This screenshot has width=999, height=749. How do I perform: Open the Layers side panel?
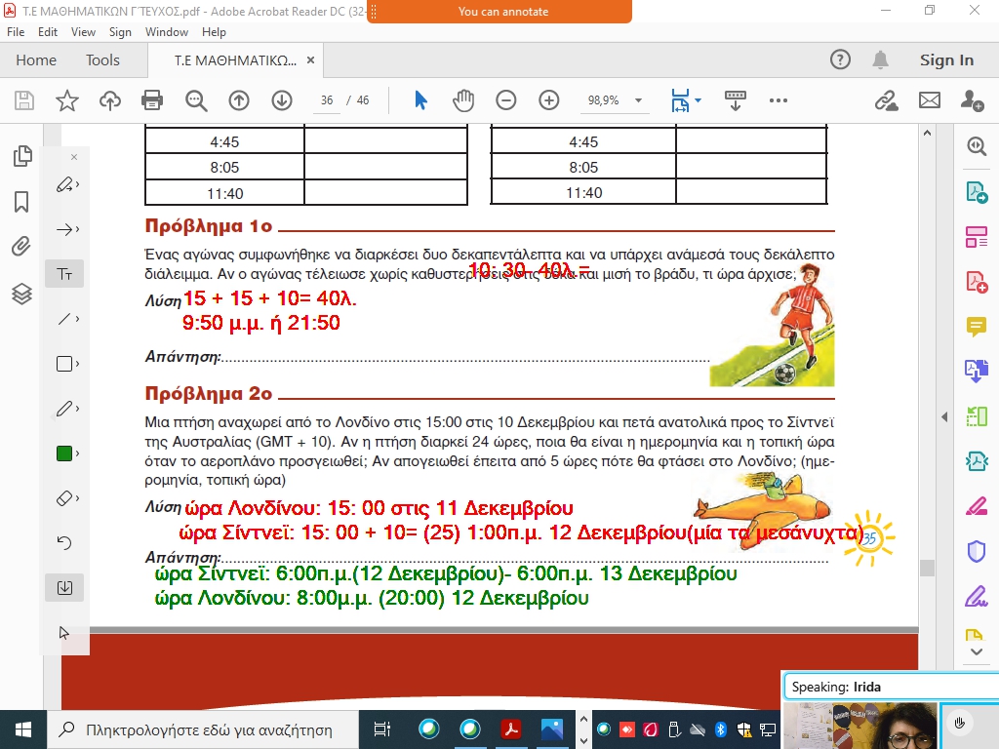pyautogui.click(x=21, y=294)
